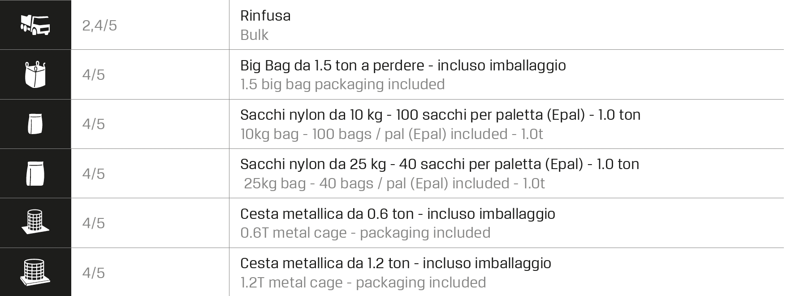Click the Rinfusa label

[x=265, y=16]
